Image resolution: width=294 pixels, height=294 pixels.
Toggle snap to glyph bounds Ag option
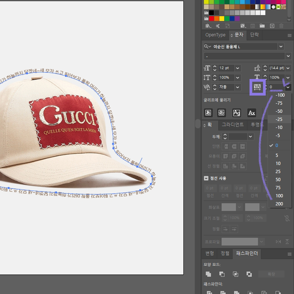click(x=237, y=113)
